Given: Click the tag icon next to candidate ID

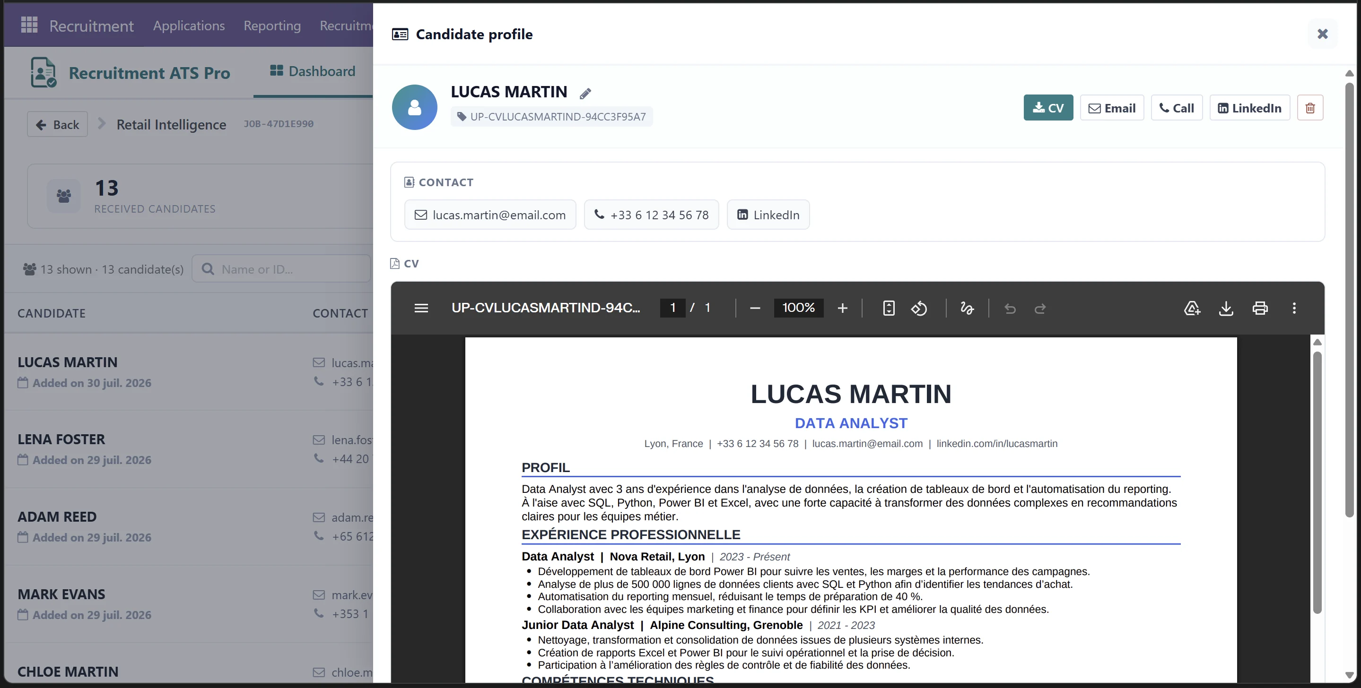Looking at the screenshot, I should (461, 117).
